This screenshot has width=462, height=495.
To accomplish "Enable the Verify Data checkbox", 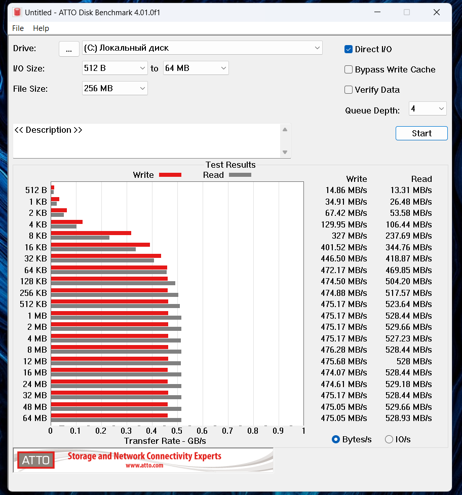I will [x=349, y=90].
